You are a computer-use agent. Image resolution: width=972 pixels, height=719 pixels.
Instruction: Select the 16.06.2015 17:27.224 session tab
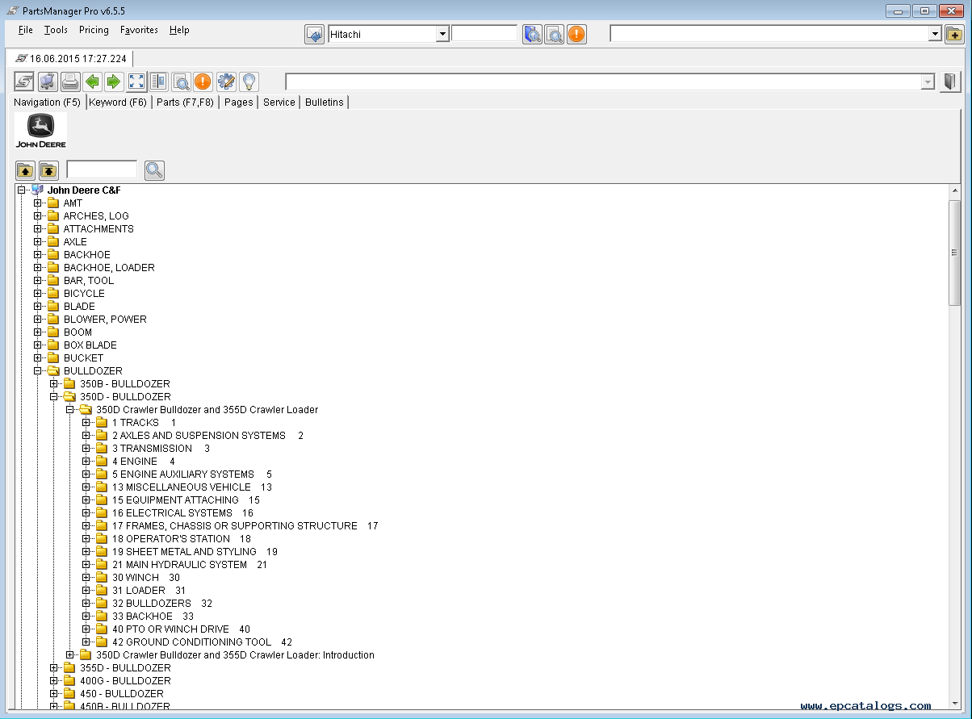[x=71, y=59]
